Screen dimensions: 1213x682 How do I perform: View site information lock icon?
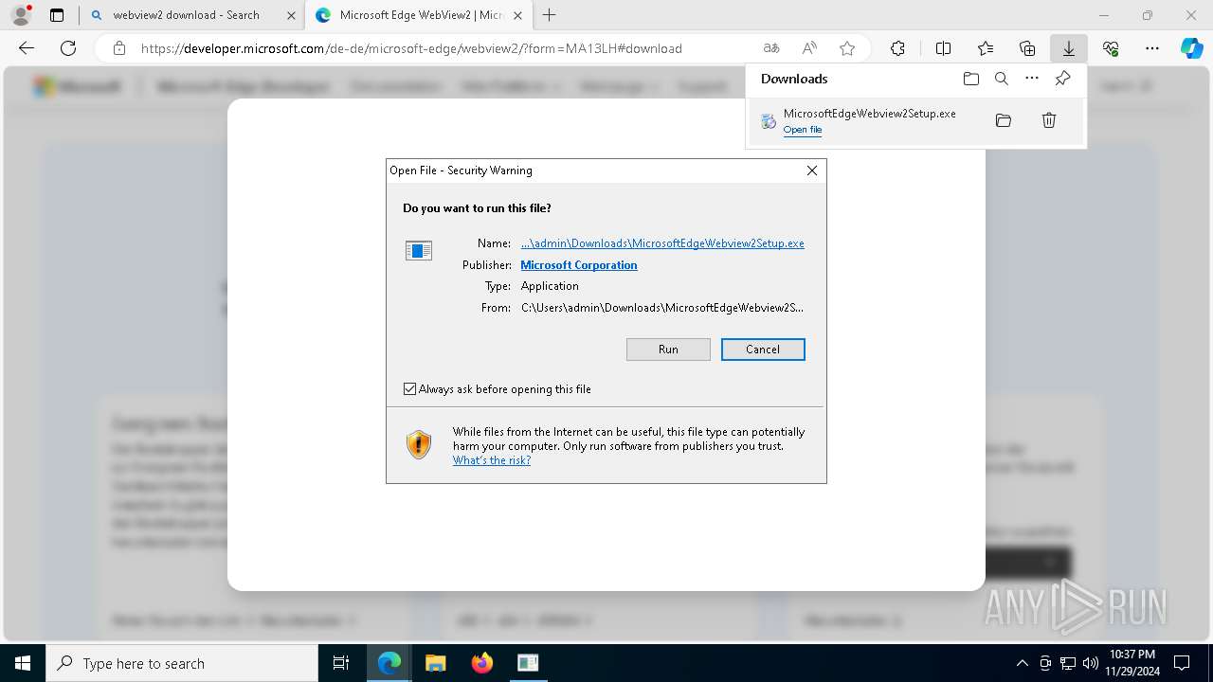click(x=119, y=48)
